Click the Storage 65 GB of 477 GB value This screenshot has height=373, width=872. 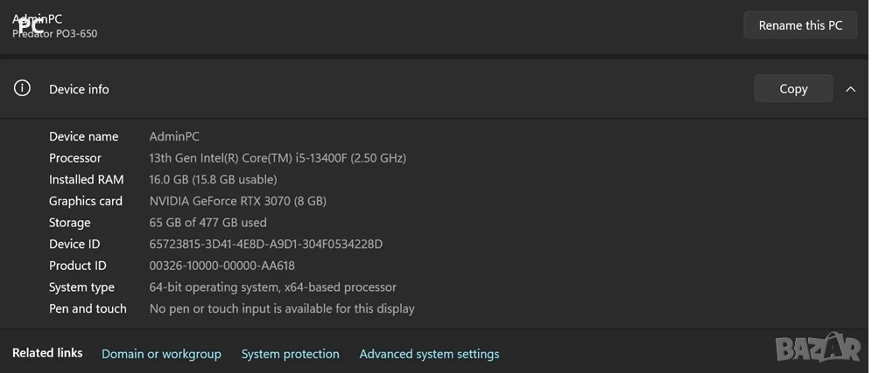208,223
